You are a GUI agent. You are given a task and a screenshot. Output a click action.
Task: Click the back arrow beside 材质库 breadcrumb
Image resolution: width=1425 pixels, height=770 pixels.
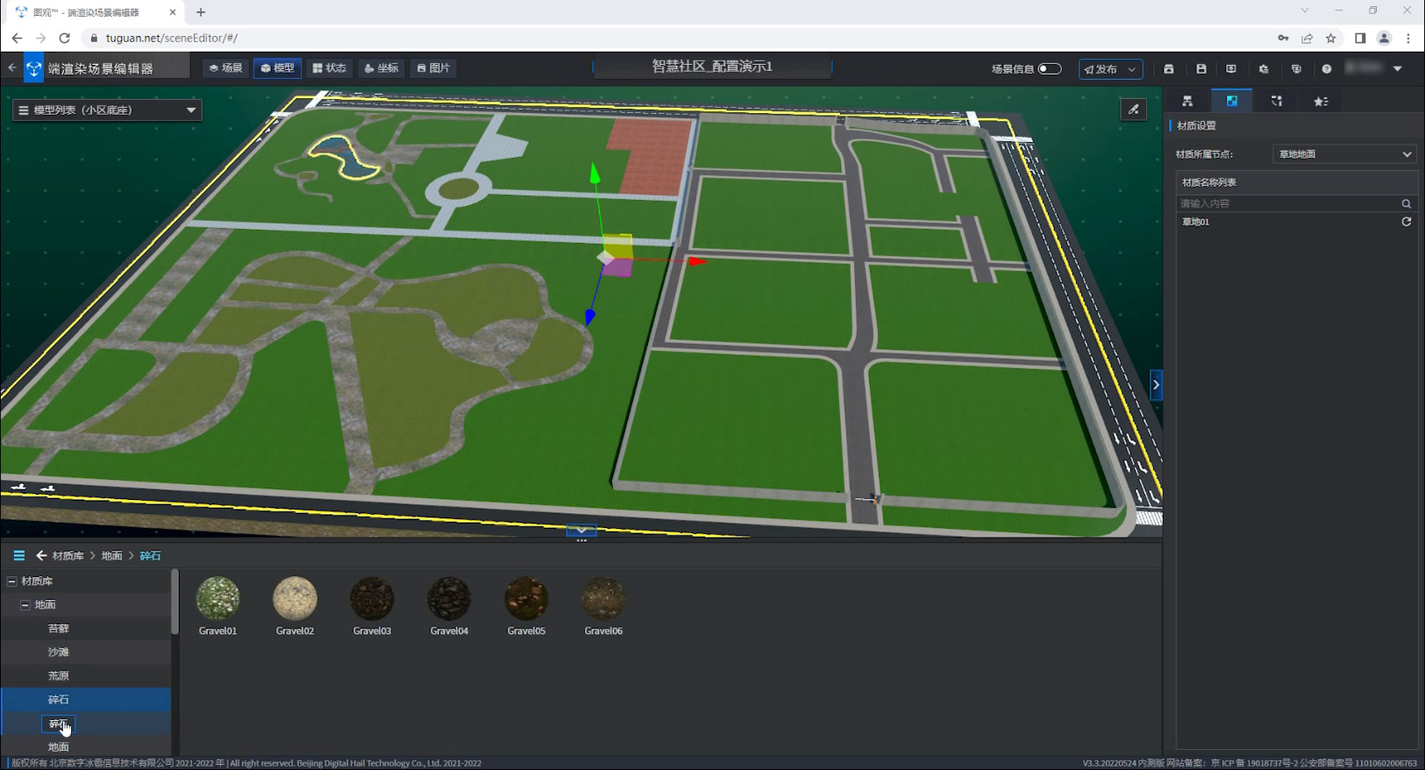pyautogui.click(x=41, y=555)
